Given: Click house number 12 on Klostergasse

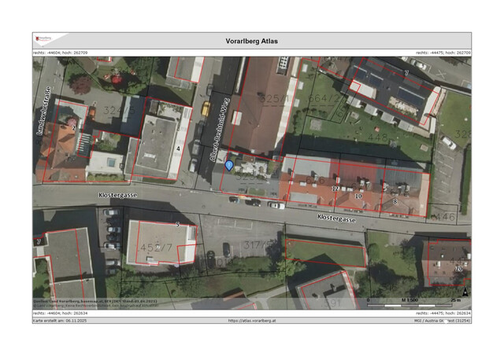Looking at the screenshot, I should point(335,189).
